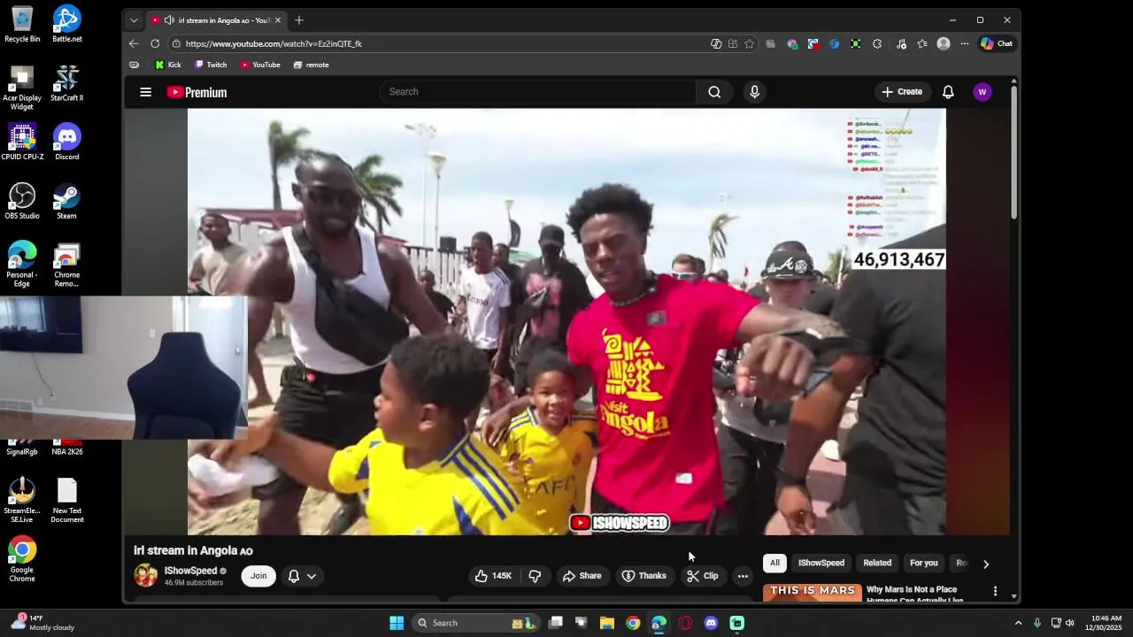This screenshot has height=637, width=1133.
Task: Open Kick bookmark in favorites bar
Action: [168, 65]
